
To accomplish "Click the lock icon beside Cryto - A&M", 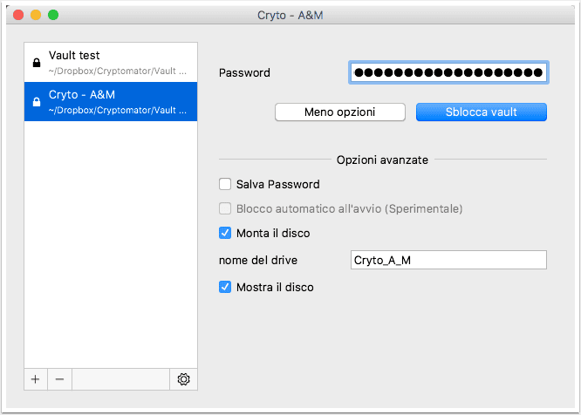I will point(37,102).
